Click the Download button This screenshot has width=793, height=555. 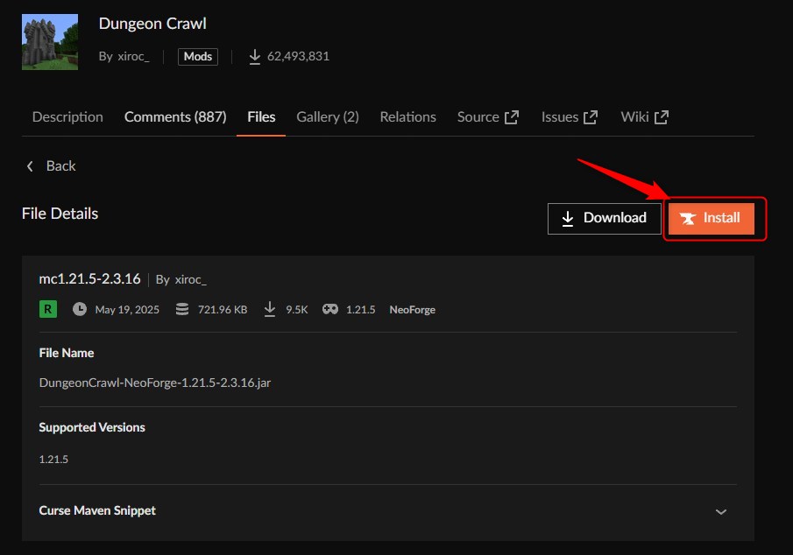click(605, 218)
